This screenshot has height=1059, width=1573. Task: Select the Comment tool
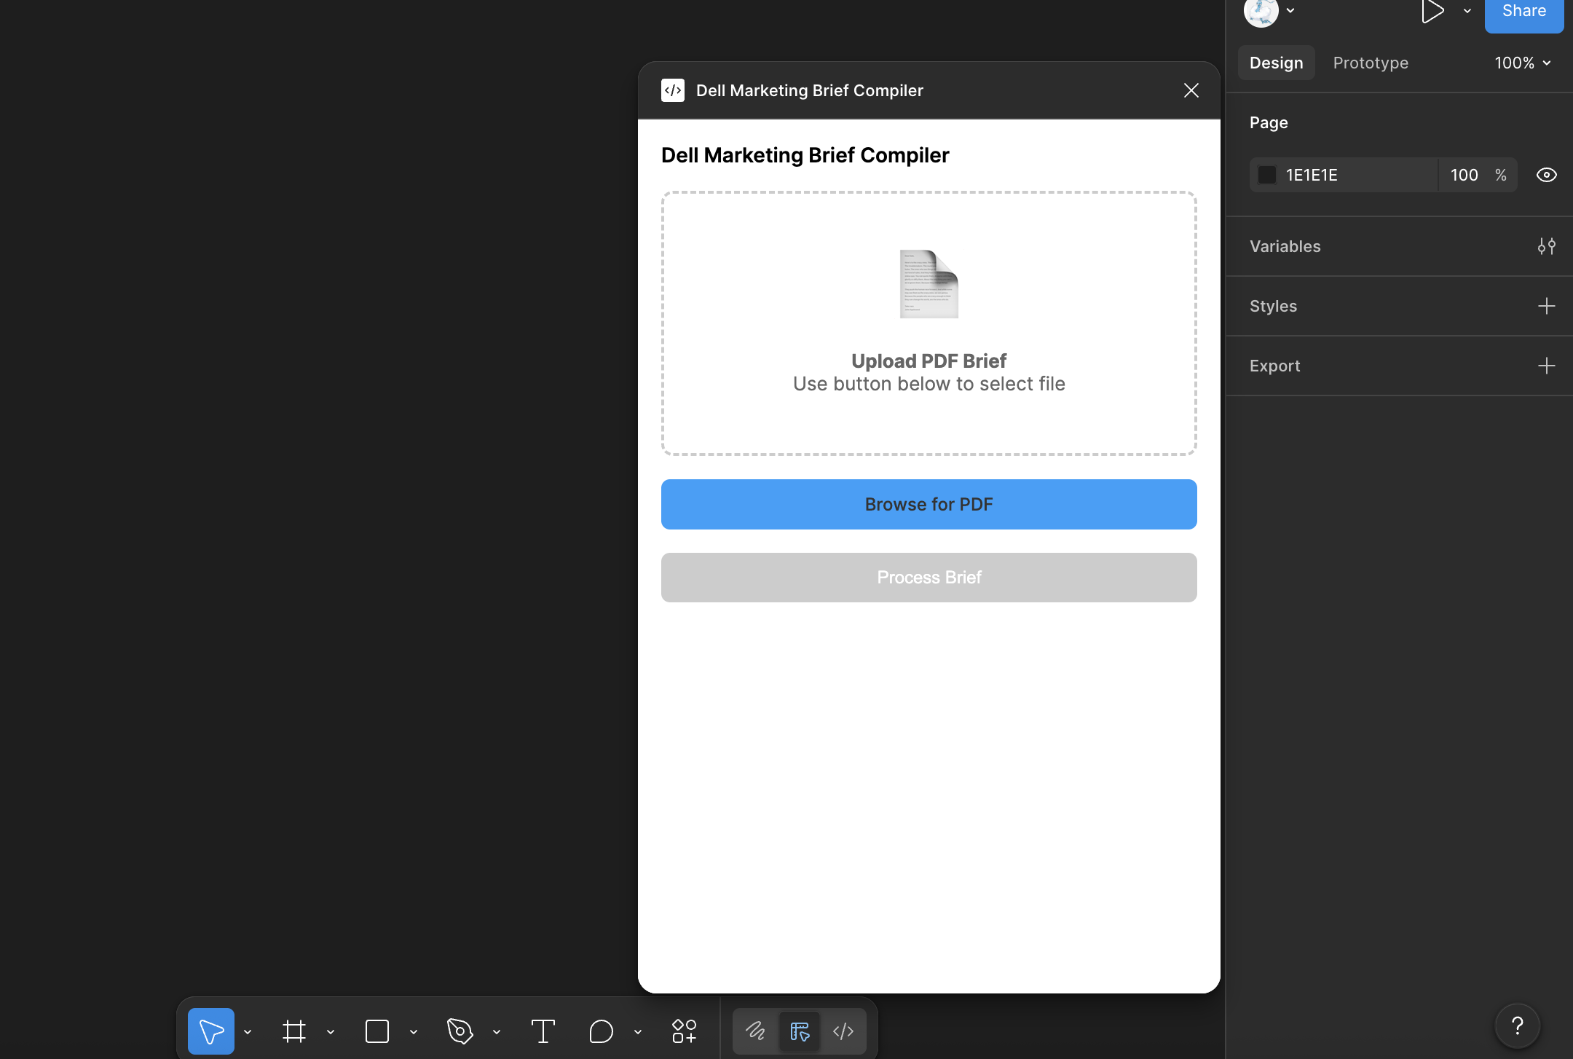[x=602, y=1031]
